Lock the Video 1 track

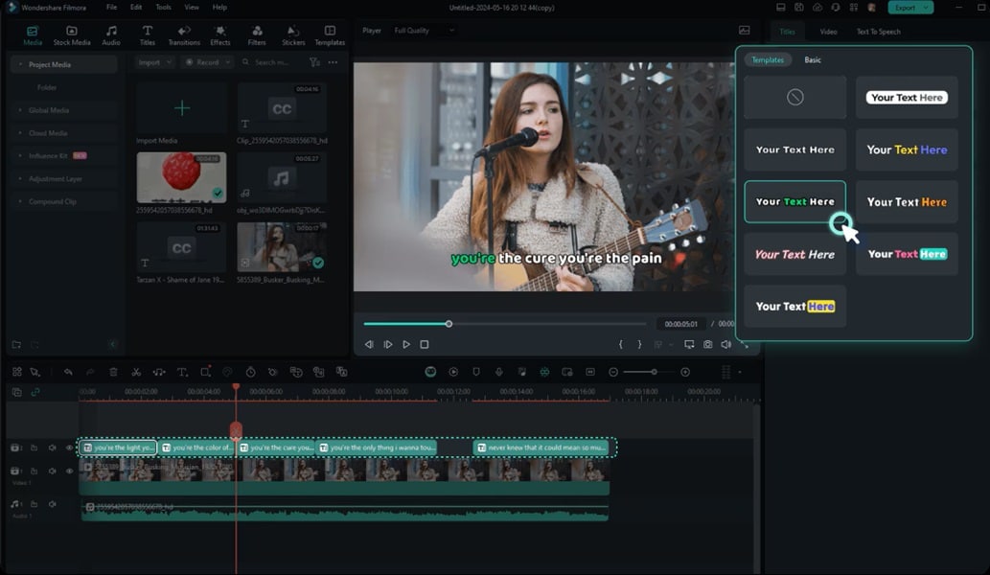pos(35,471)
